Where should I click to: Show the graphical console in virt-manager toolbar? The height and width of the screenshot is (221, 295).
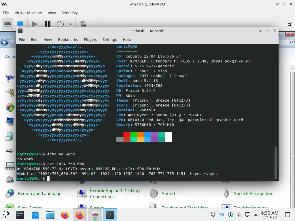point(7,24)
